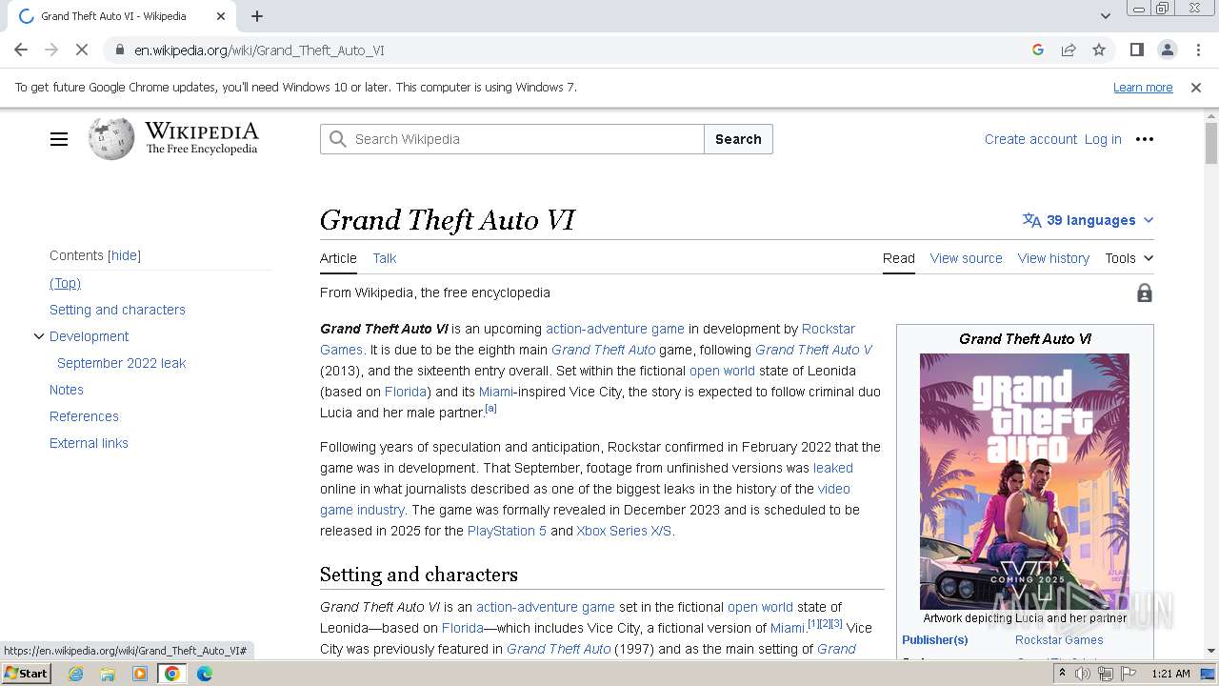Screen dimensions: 1219x686
Task: Click the Wikipedia globe logo
Action: coord(111,139)
